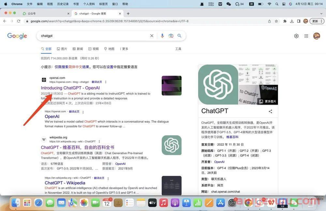Open three-dot menu for zh.wikipedia.org result
326x211 pixels.
click(99, 141)
